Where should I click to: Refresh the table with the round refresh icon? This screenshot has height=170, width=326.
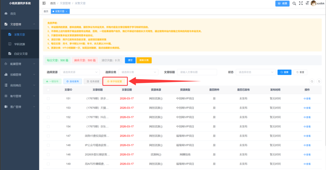319,81
